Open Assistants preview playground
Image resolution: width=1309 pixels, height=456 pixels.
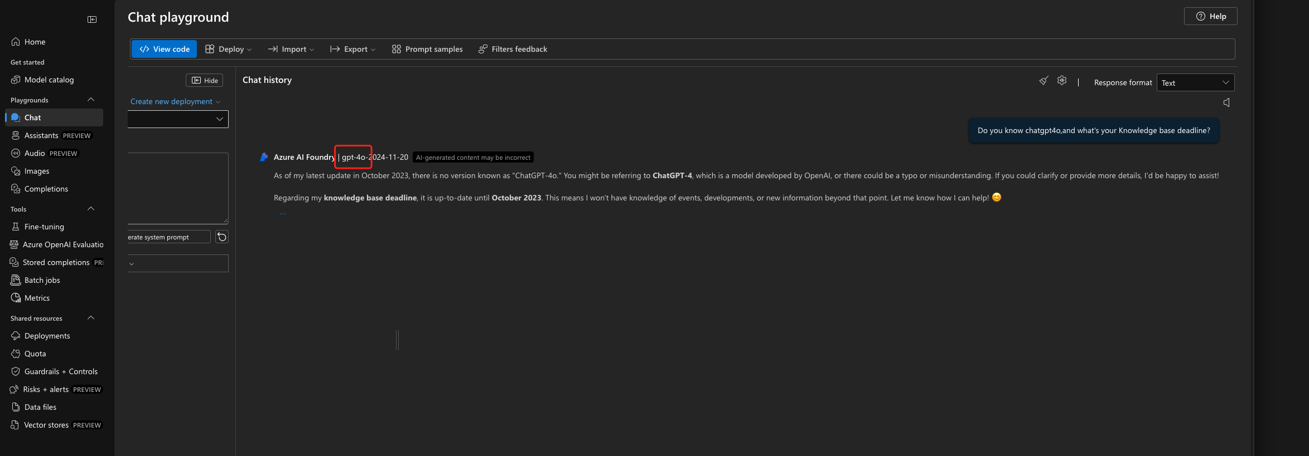(51, 135)
